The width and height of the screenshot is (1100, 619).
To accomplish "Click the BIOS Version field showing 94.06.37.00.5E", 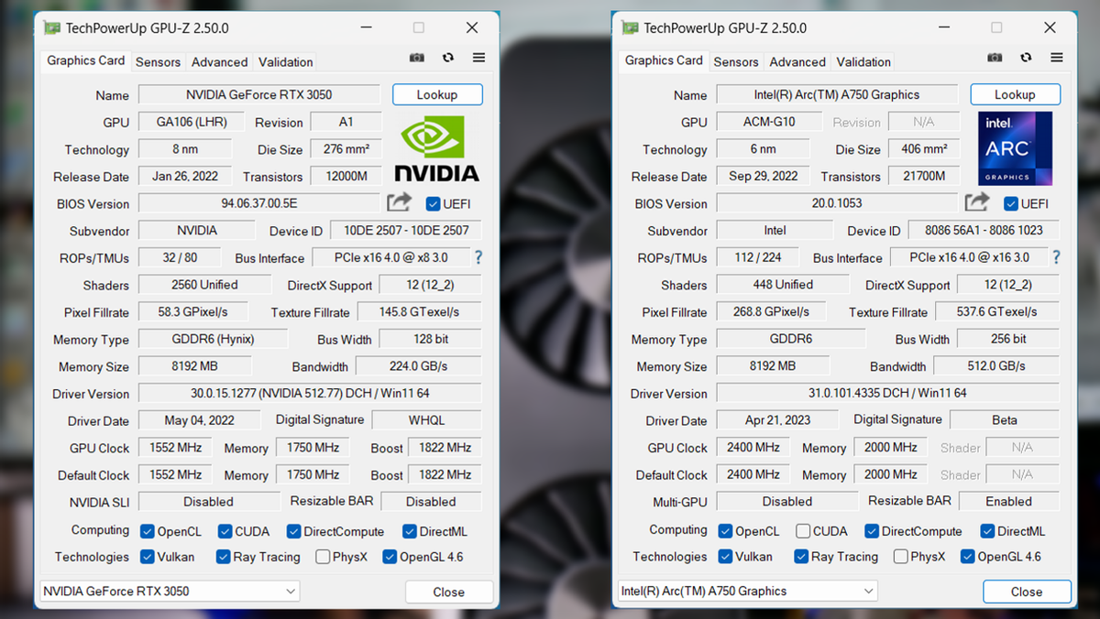I will tap(259, 203).
